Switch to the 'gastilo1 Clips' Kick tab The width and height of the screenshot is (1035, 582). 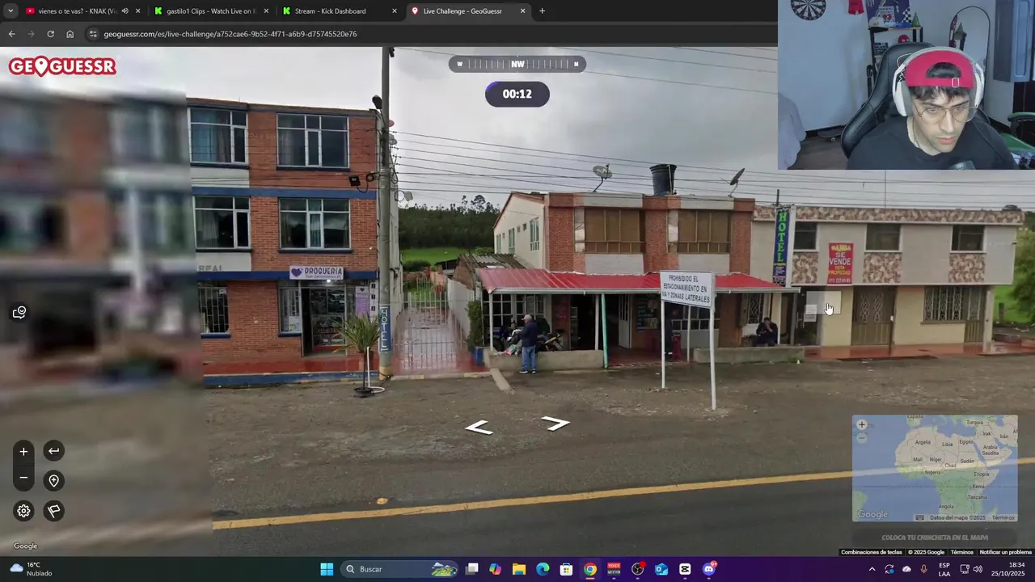click(x=212, y=11)
